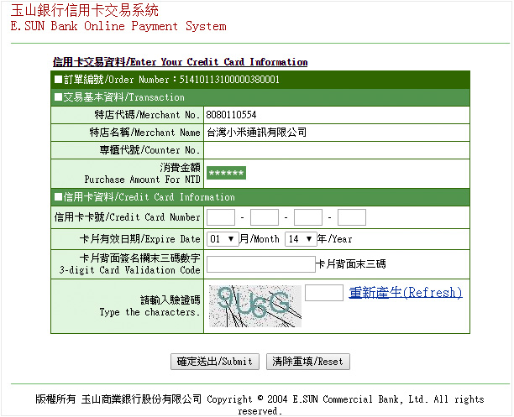Viewport: 514px width, 417px height.
Task: Click the first credit card number box
Action: pos(221,218)
